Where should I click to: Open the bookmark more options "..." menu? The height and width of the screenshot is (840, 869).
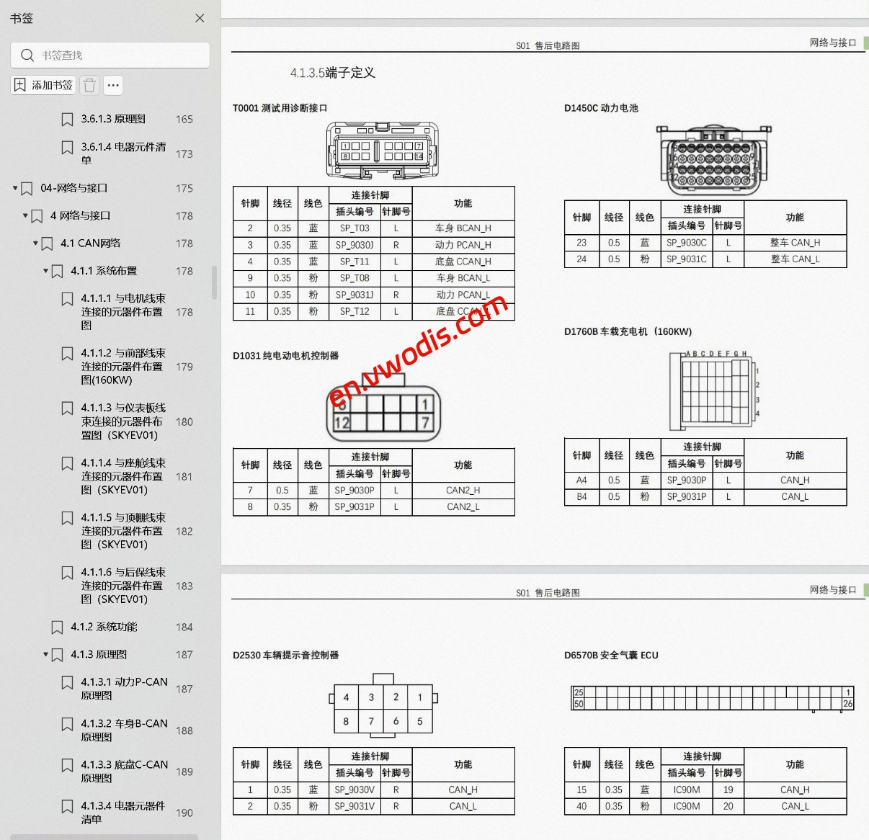(113, 85)
